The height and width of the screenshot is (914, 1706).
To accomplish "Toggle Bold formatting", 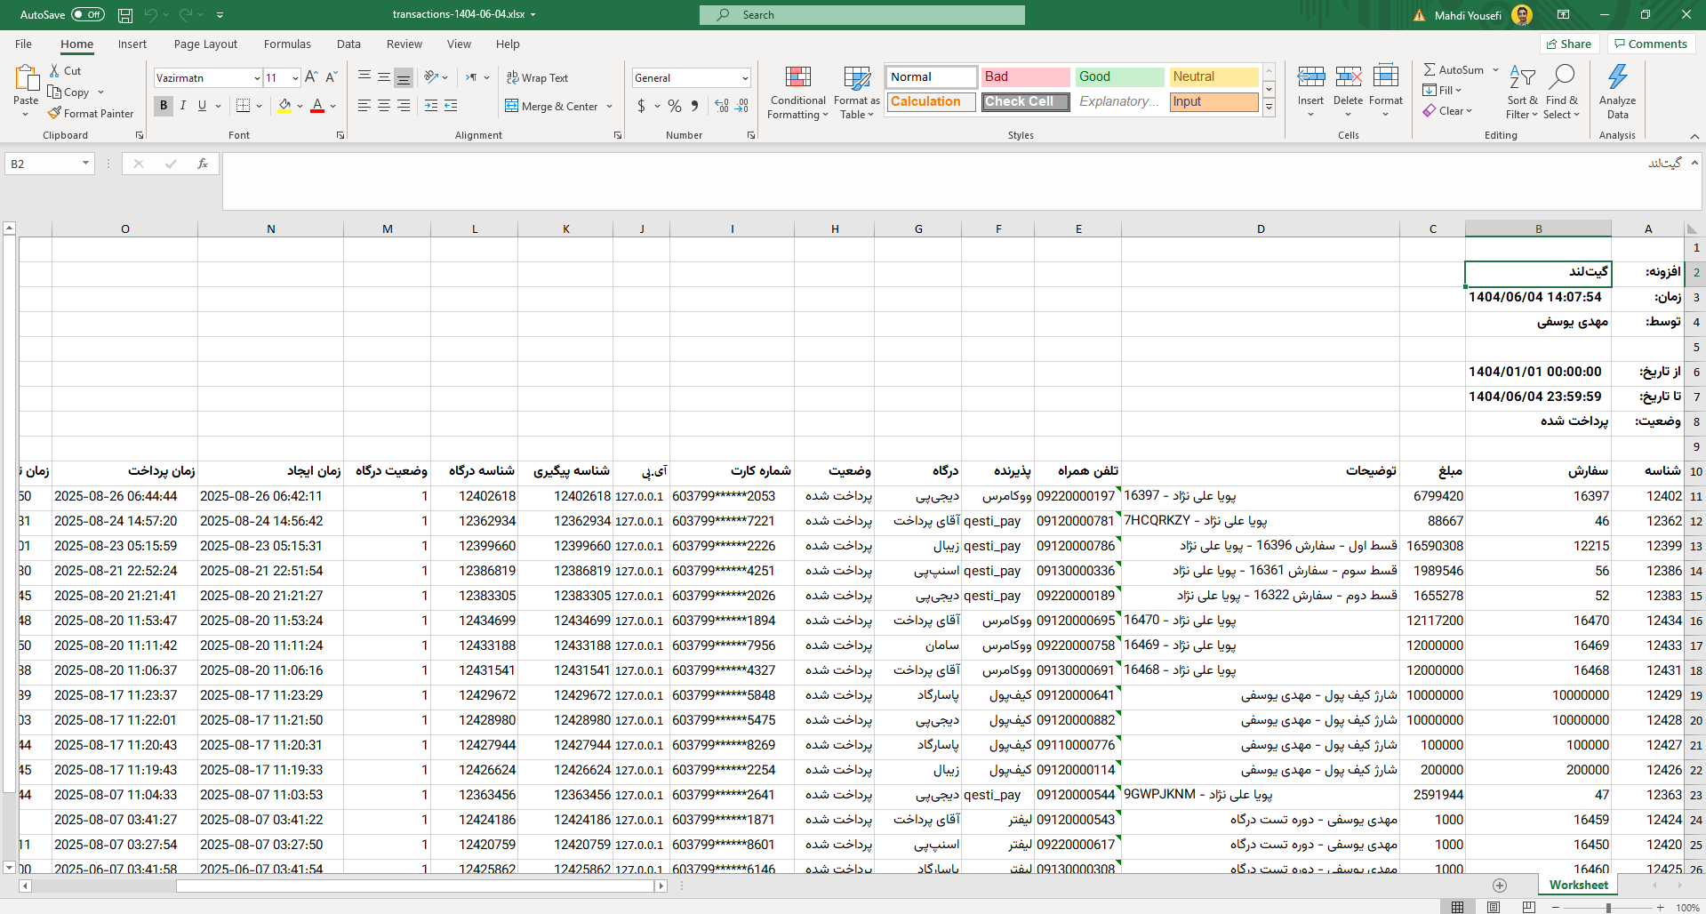I will pos(164,106).
